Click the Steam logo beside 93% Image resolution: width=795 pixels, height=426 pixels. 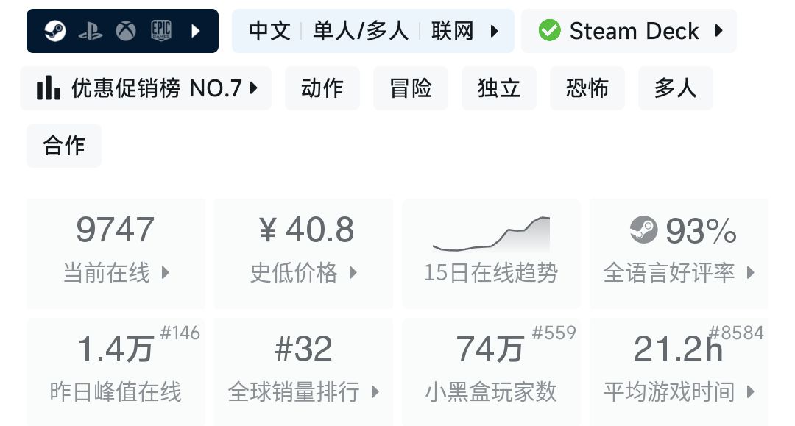[644, 231]
